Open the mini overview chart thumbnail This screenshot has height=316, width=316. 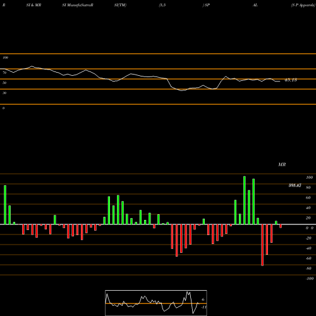(156, 303)
